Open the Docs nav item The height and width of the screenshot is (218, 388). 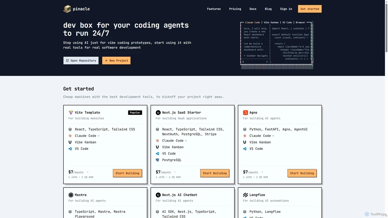pos(253,9)
